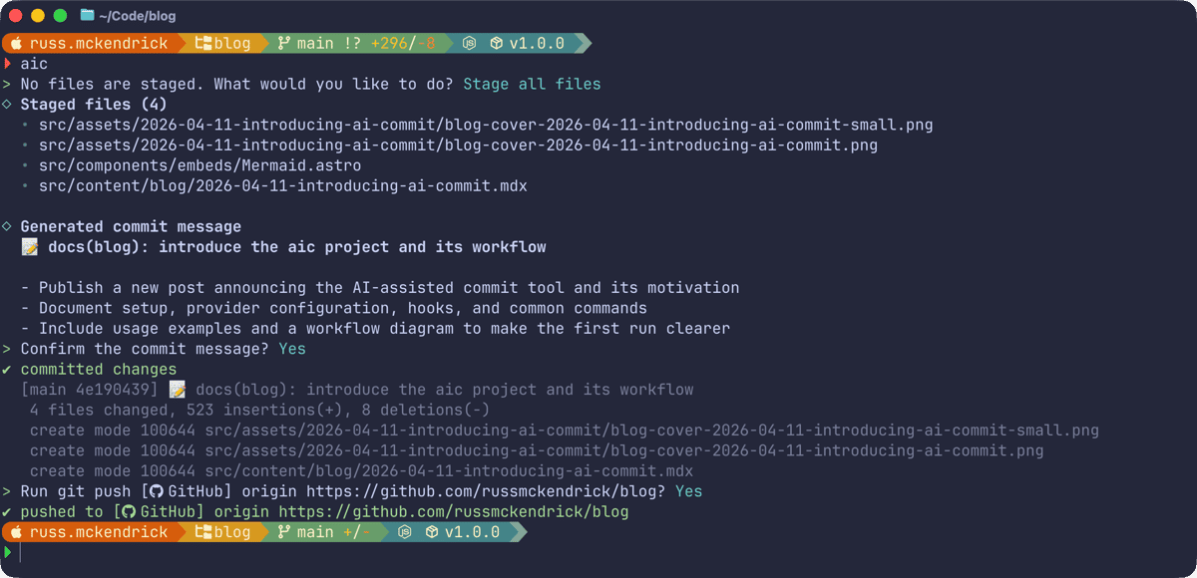Click the green main branch prompt segment at bottom
This screenshot has height=578, width=1197.
[x=319, y=532]
